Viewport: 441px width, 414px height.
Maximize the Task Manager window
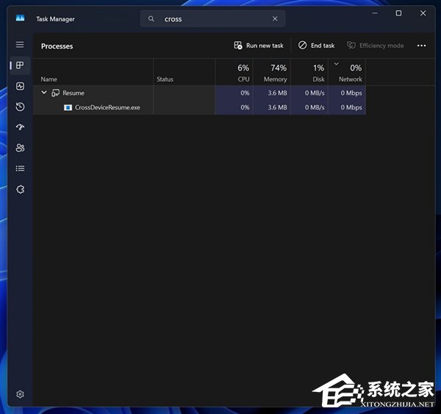[x=398, y=13]
